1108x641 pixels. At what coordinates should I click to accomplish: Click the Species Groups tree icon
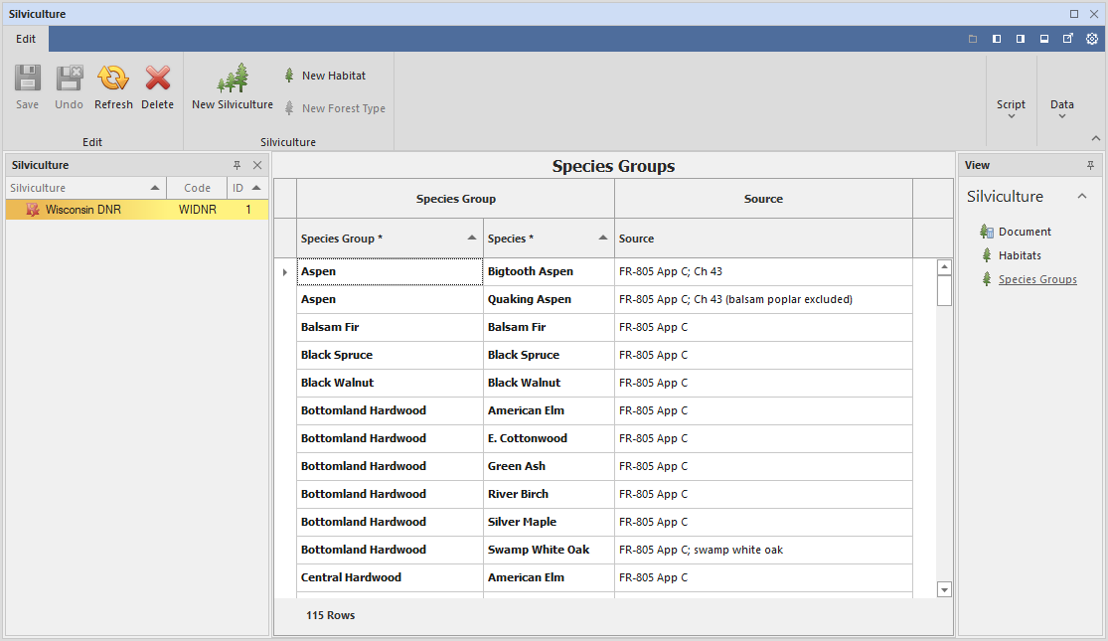coord(987,279)
